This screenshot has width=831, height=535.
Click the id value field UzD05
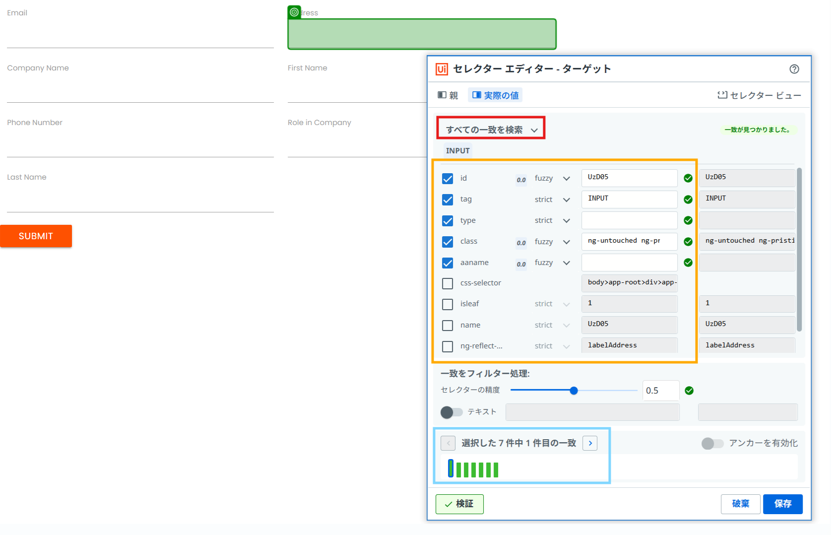(629, 178)
